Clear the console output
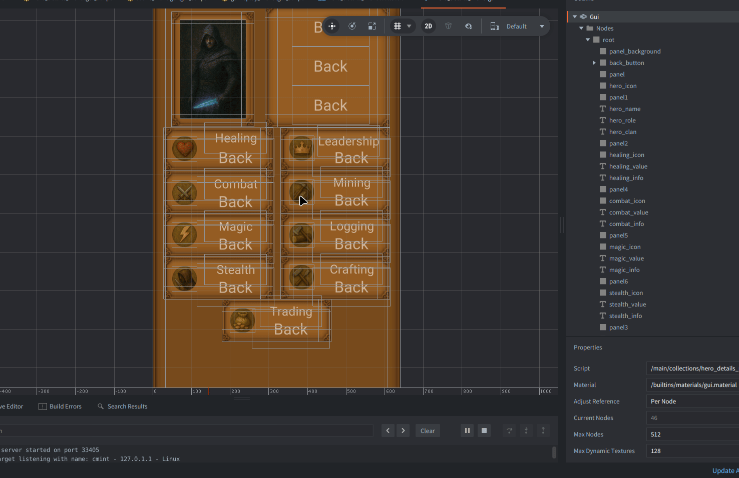Image resolution: width=739 pixels, height=478 pixels. 428,430
